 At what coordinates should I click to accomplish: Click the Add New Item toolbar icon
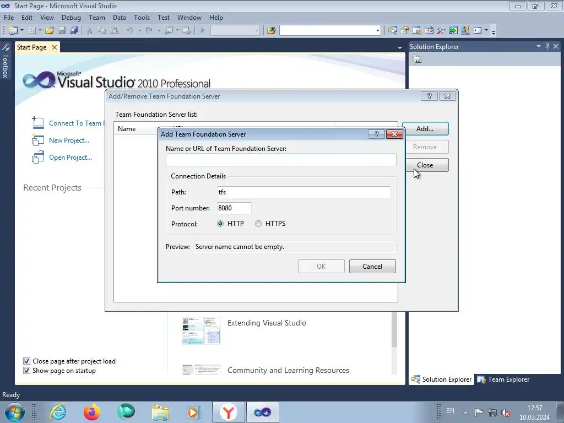31,31
